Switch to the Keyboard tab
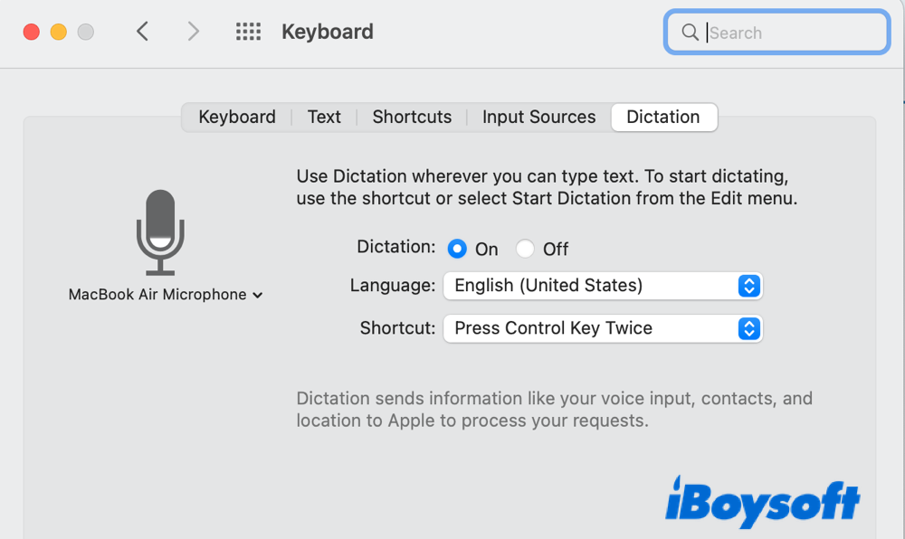The width and height of the screenshot is (905, 539). (237, 118)
